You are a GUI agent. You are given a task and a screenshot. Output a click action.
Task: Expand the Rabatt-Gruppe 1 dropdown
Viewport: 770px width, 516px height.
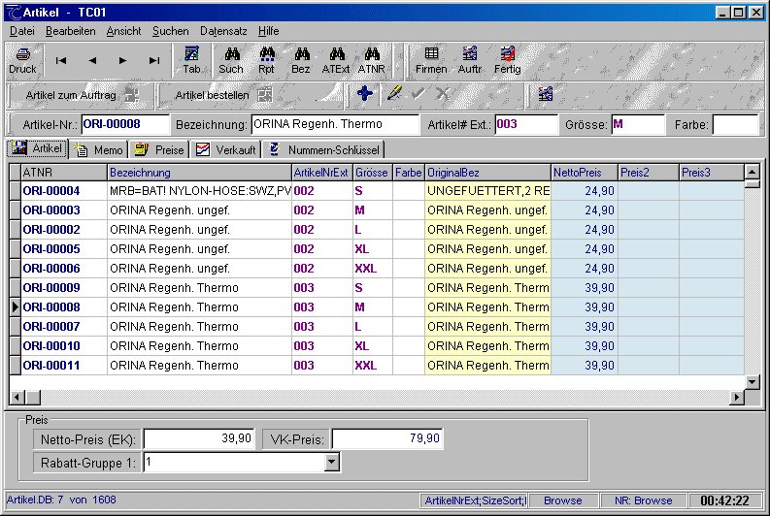click(x=332, y=463)
